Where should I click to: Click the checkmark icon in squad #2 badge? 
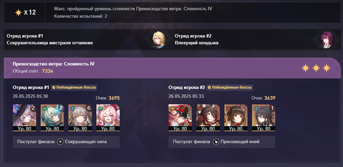(x=210, y=88)
